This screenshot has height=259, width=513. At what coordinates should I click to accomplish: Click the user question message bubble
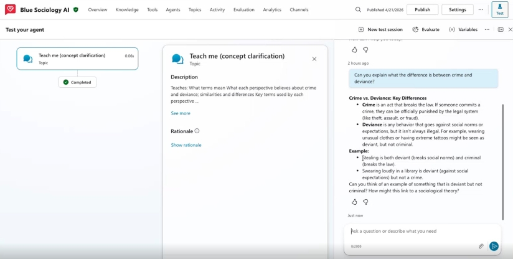(x=423, y=78)
